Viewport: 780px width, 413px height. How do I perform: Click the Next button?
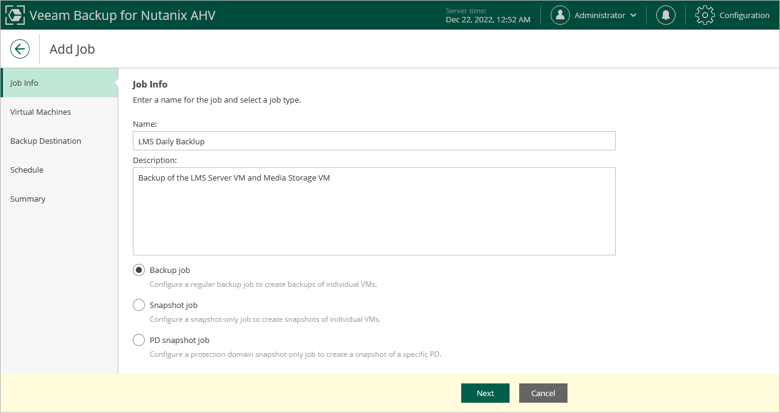(485, 393)
